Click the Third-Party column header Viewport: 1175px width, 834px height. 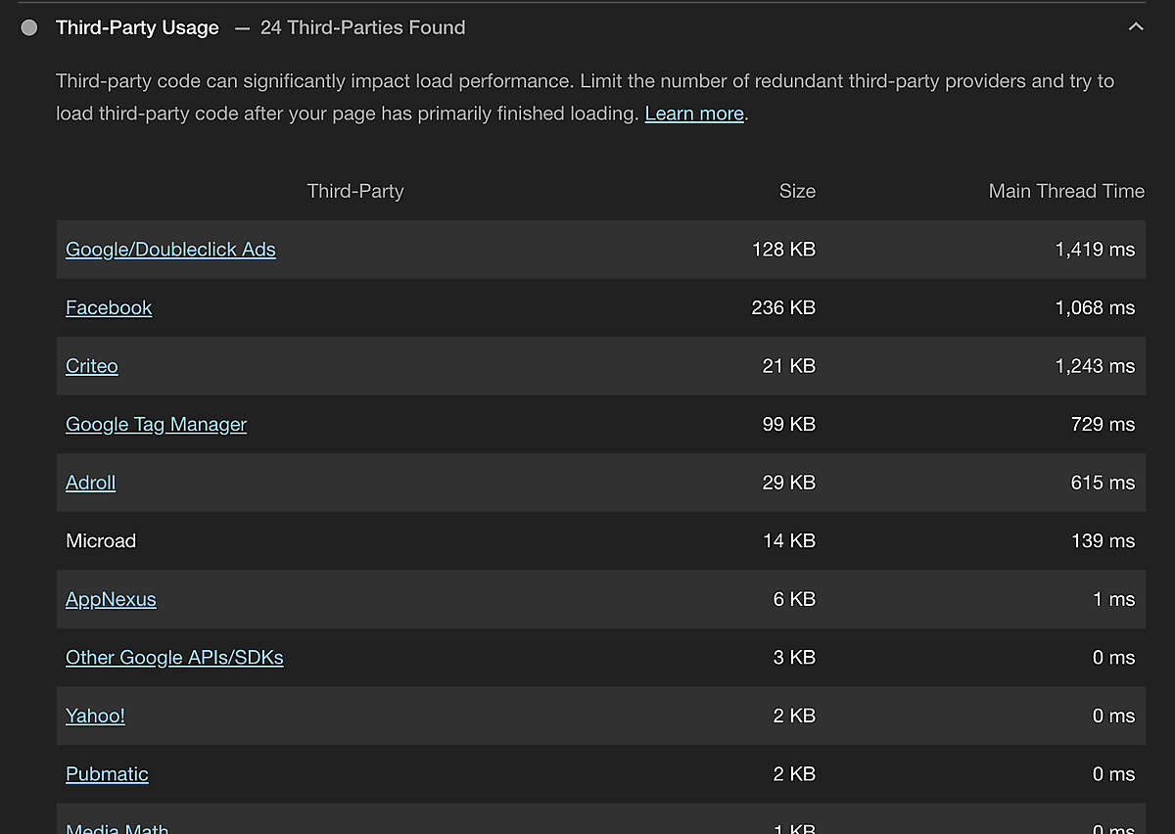(x=355, y=191)
